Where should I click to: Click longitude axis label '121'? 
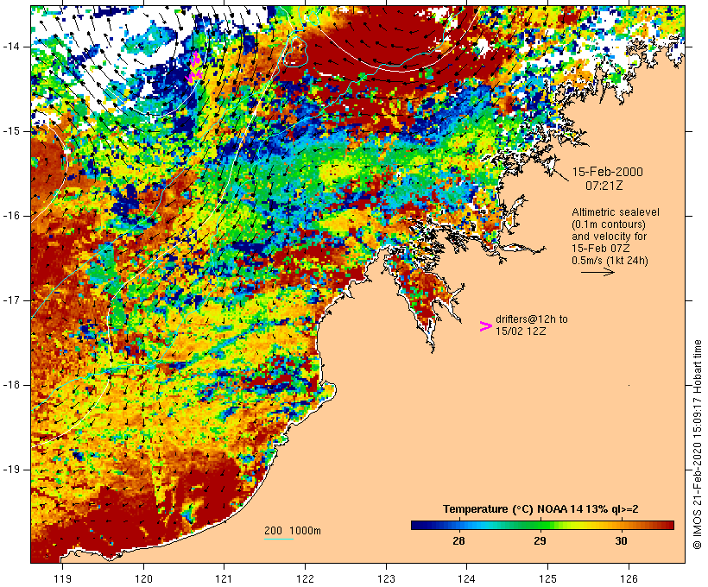click(x=224, y=579)
